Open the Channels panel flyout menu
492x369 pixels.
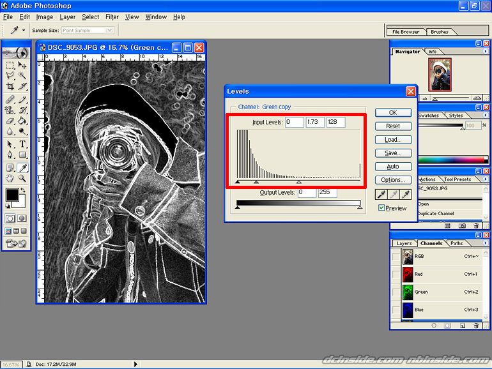pyautogui.click(x=486, y=243)
